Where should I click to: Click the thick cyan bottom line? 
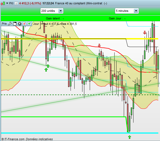click(x=79, y=133)
